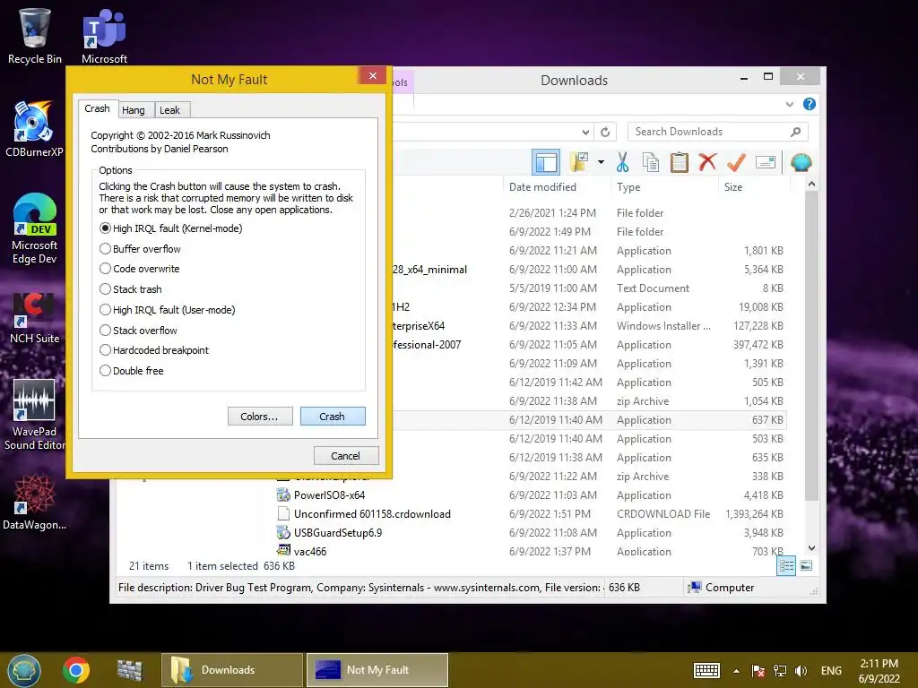
Task: Expand the ribbon chevron in Downloads window
Action: tap(789, 104)
